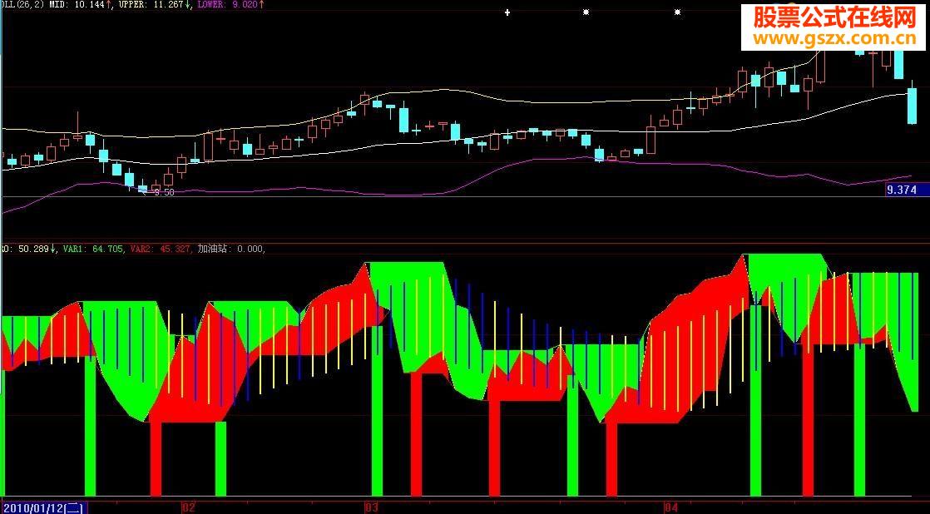Click the 2010/01/12(二) date box

point(43,507)
